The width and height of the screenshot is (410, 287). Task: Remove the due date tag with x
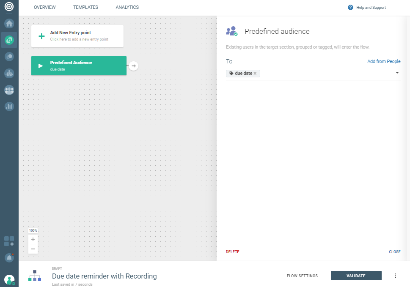pyautogui.click(x=255, y=74)
